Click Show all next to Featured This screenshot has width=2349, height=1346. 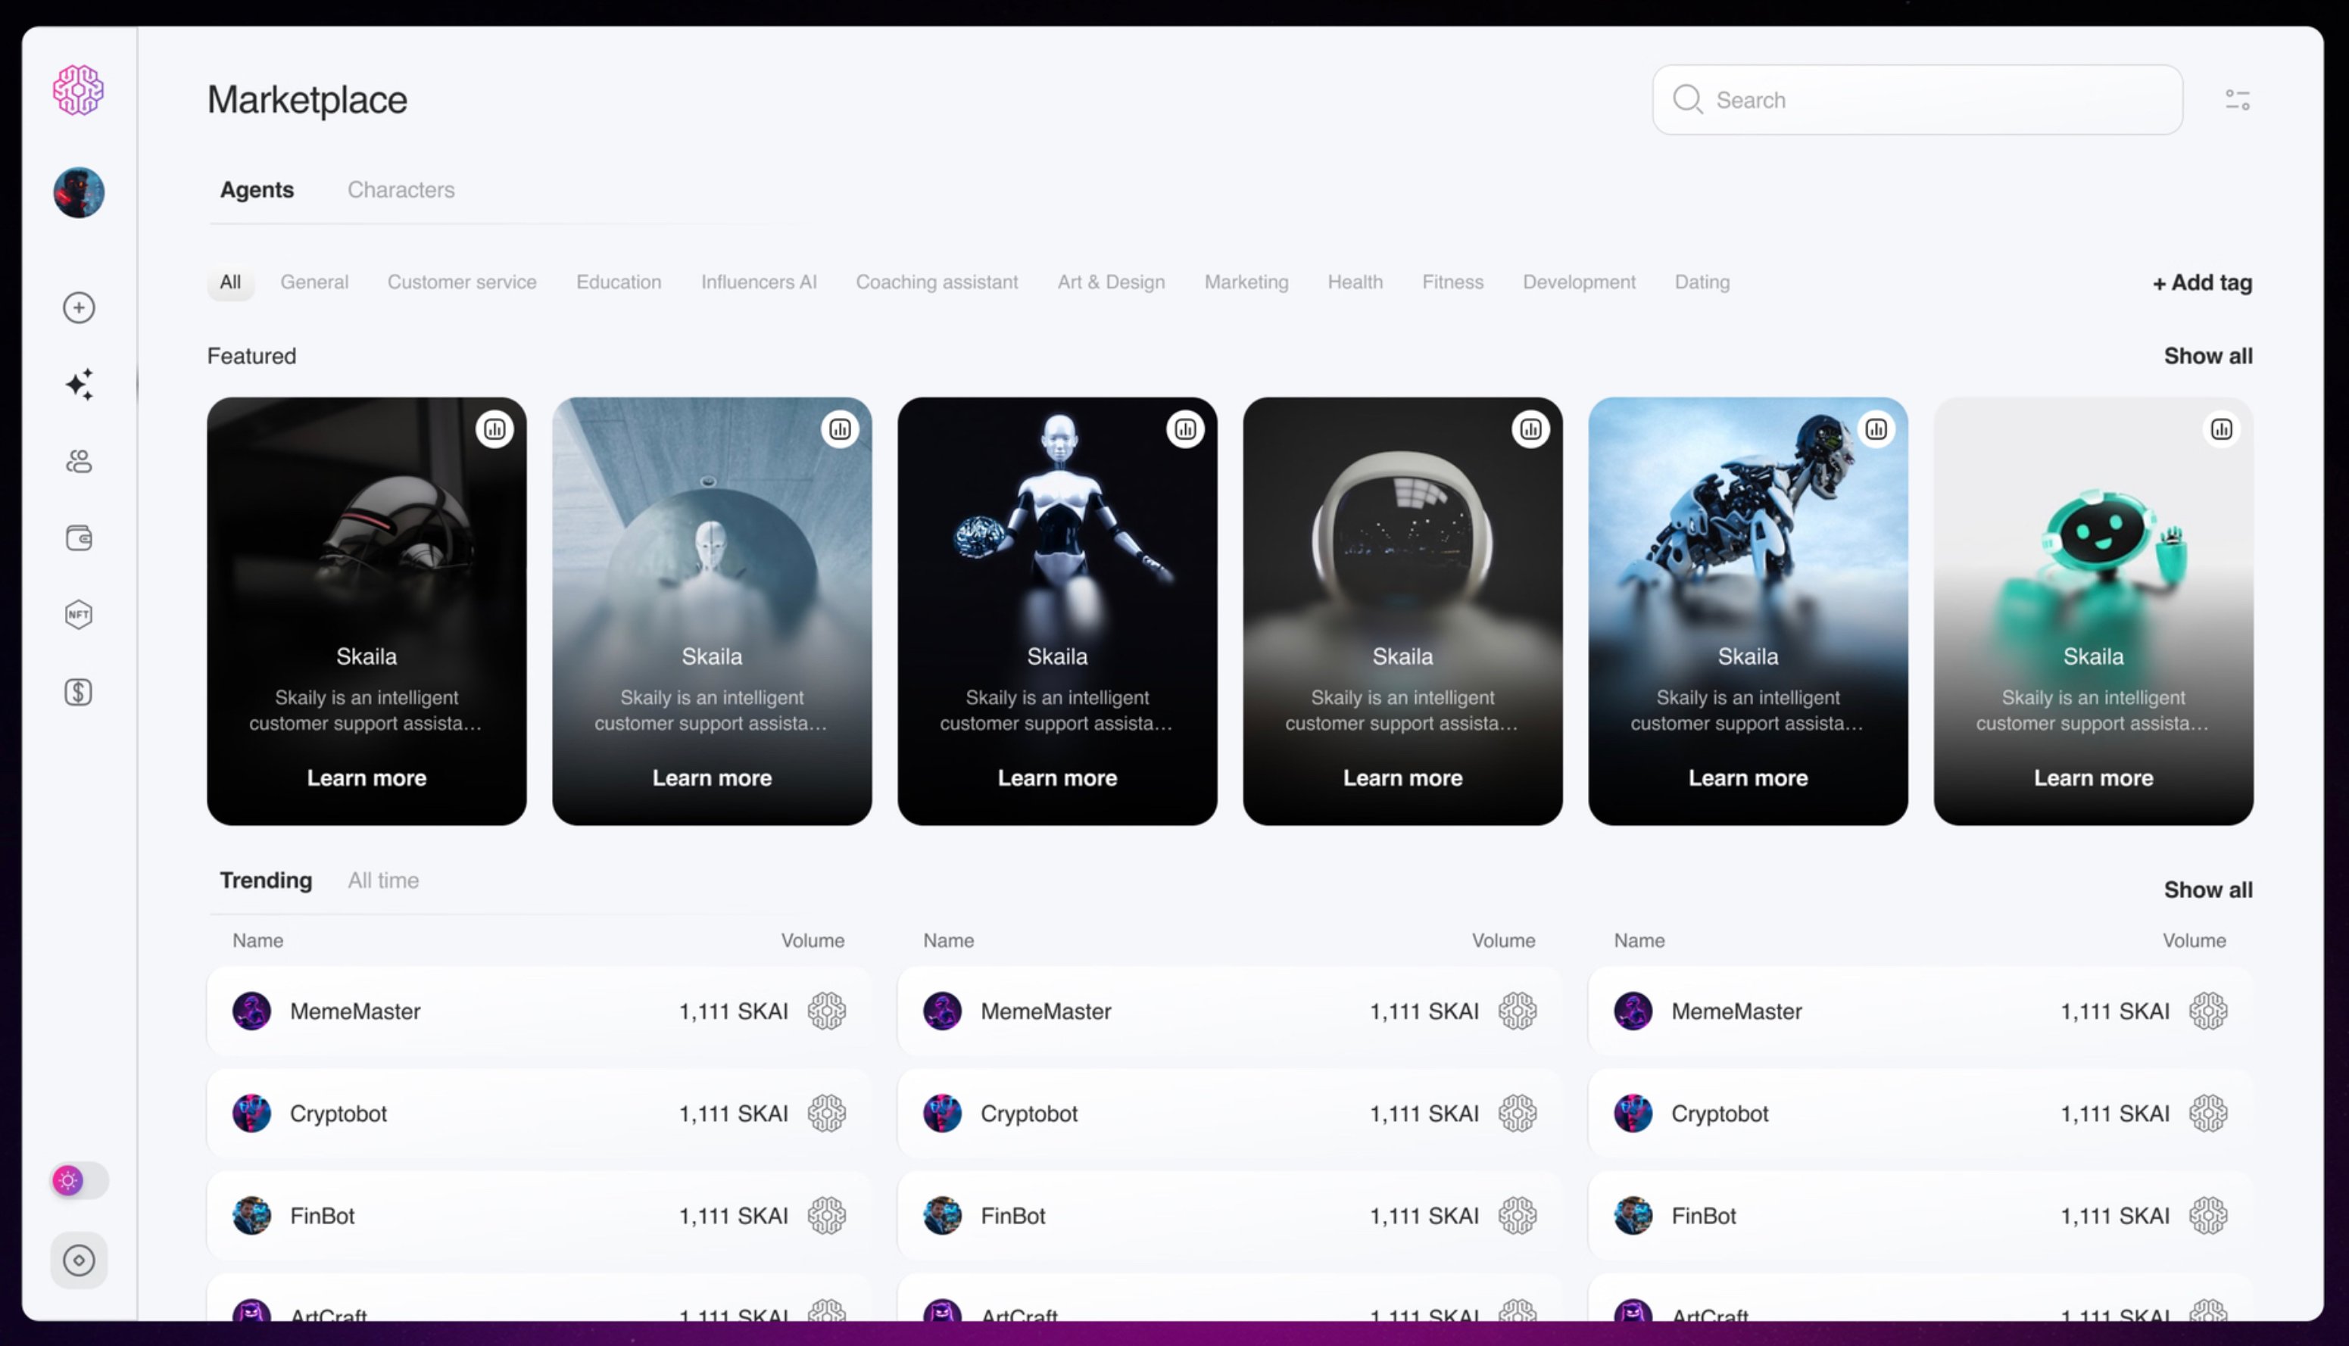[2207, 356]
